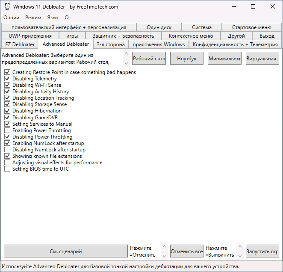Click down arrow beside Нажмите «Выполнить text
Image resolution: width=283 pixels, height=272 pixels.
[240, 256]
